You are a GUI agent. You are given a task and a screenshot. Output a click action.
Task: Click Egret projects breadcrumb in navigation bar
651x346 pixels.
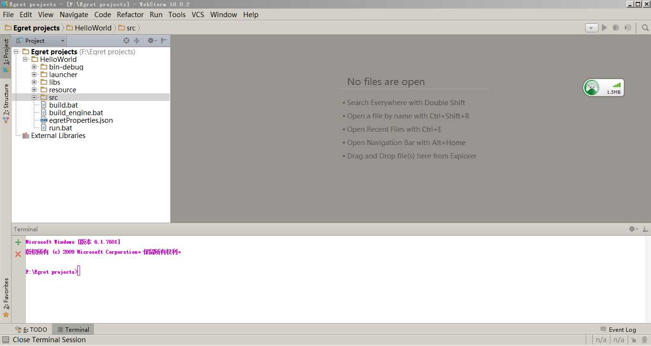click(x=32, y=28)
